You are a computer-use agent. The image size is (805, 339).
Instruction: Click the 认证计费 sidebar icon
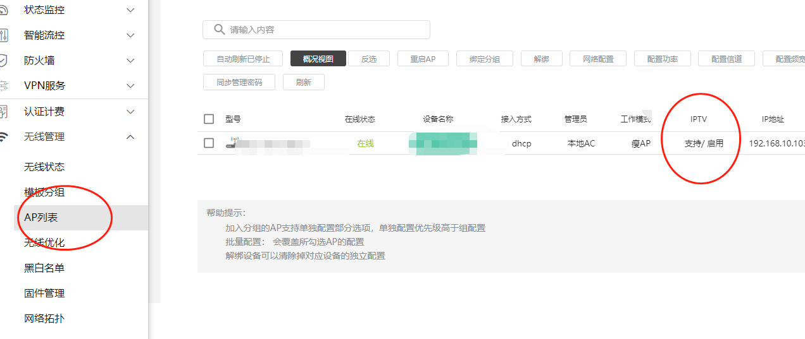pyautogui.click(x=3, y=112)
